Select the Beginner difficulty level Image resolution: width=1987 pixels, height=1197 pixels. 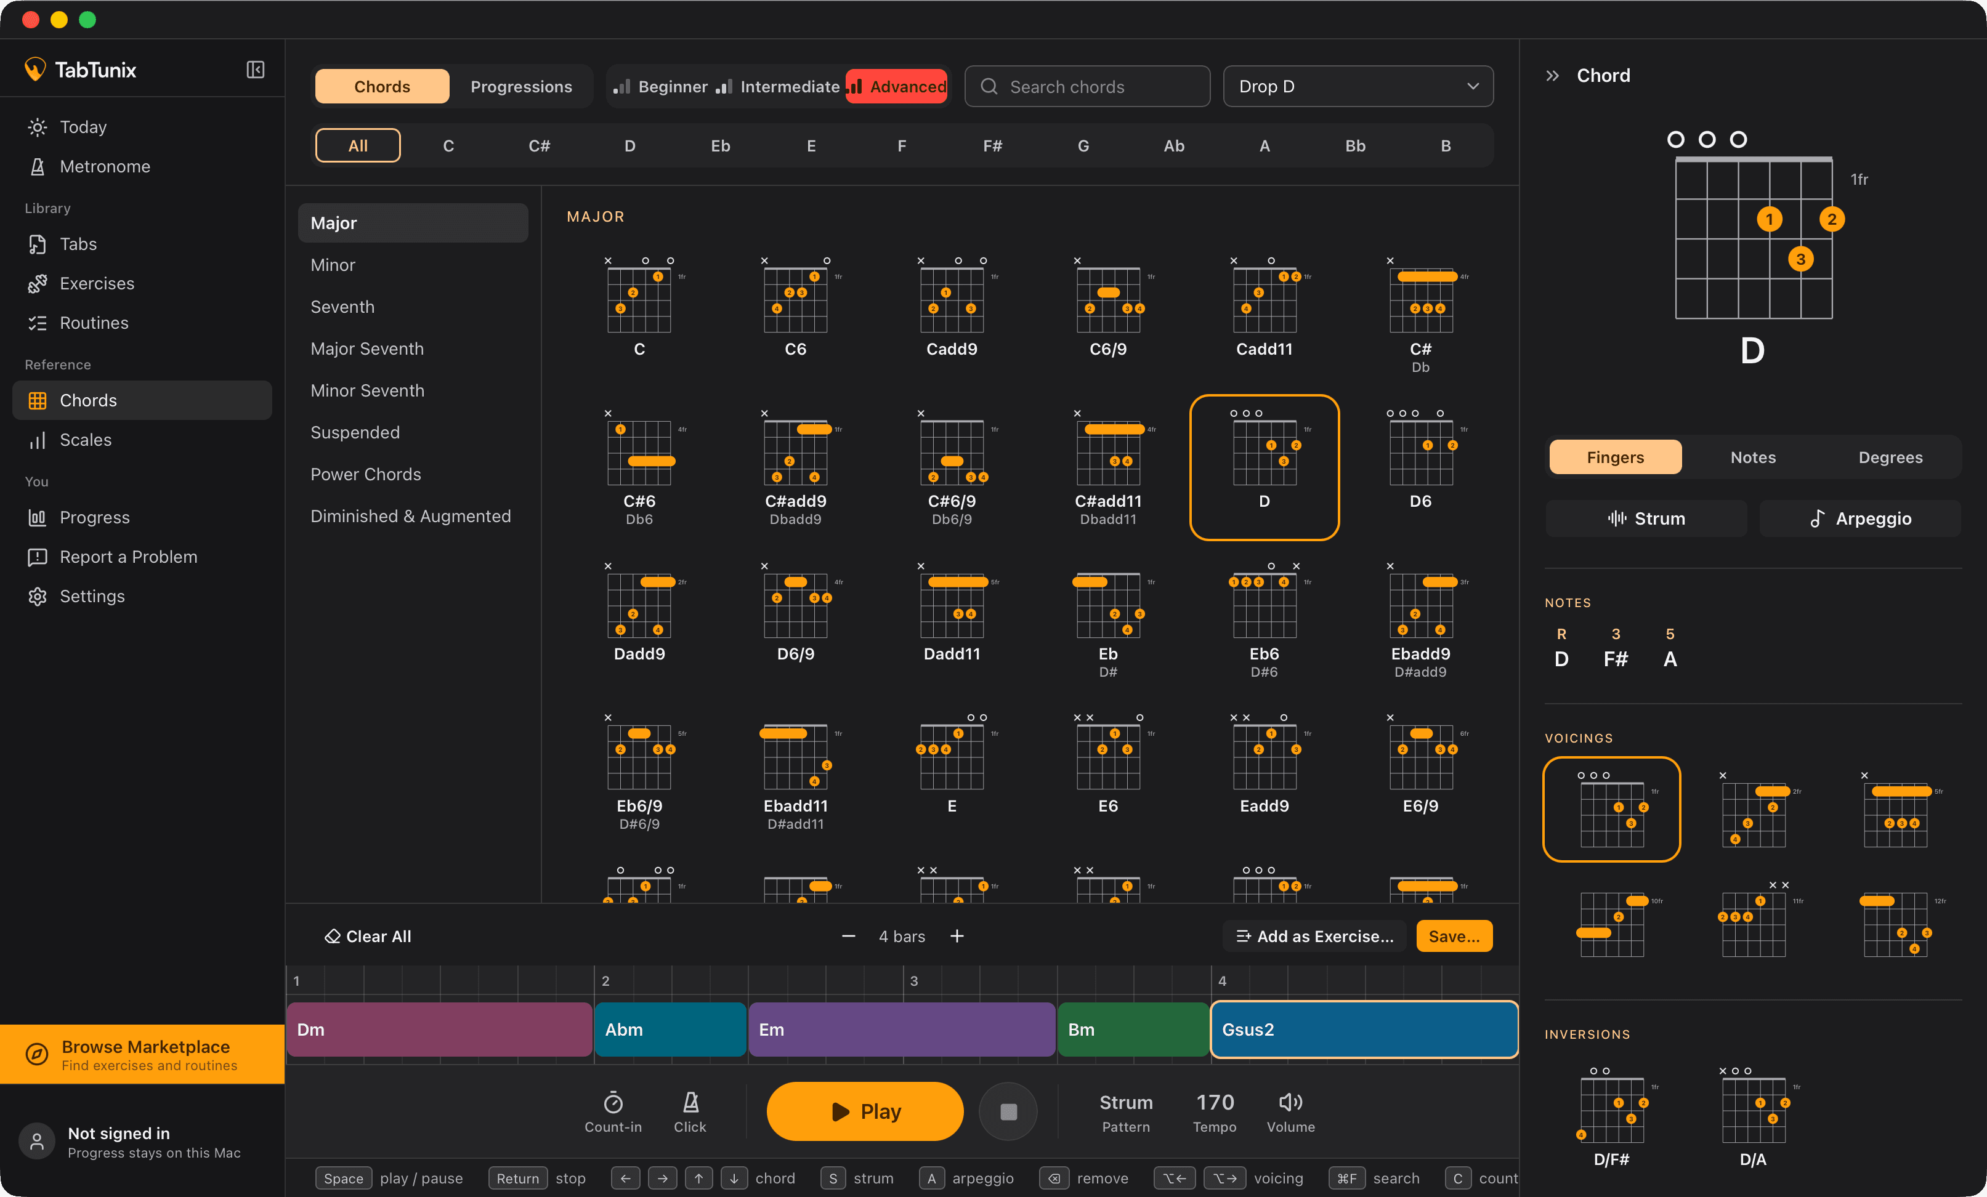pyautogui.click(x=660, y=86)
